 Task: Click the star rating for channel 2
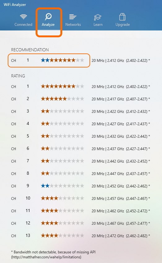coord(63,99)
